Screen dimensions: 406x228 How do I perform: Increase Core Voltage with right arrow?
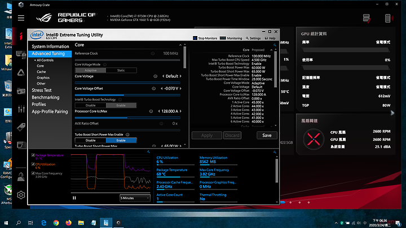click(180, 76)
